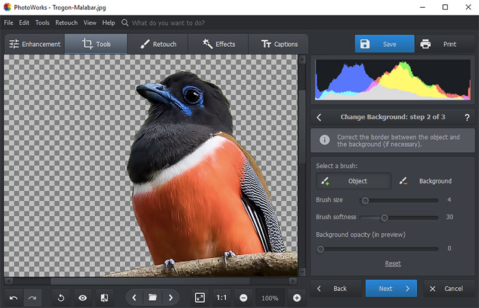Toggle the eye preview original icon

(83, 298)
